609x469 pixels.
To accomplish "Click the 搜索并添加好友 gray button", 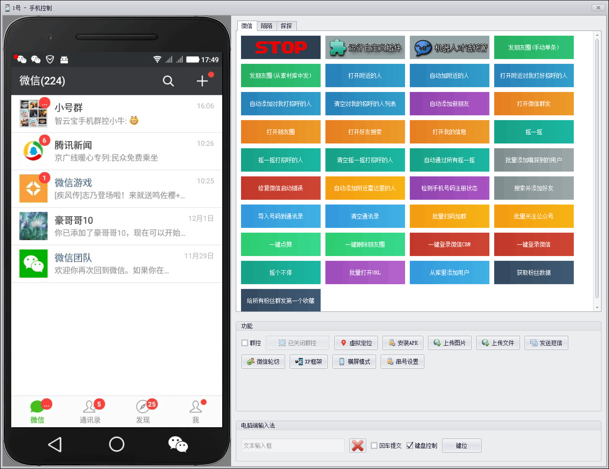I will tap(534, 188).
